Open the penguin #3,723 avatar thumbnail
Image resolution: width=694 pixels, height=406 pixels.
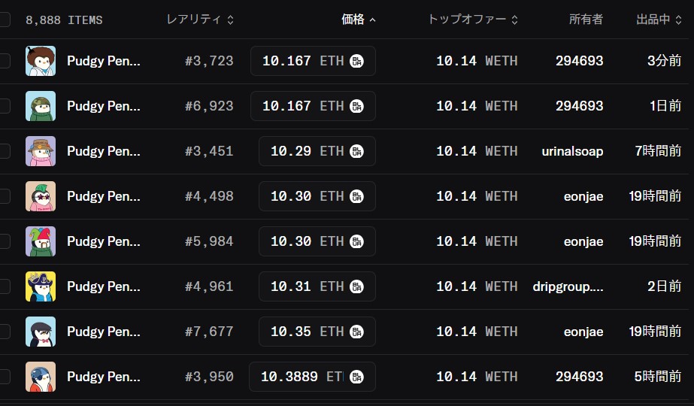41,61
